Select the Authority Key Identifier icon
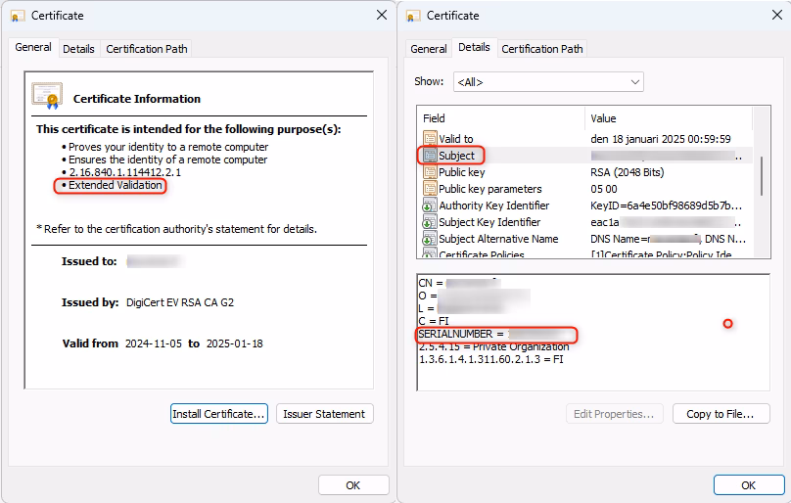Screen dimensions: 791x503 point(430,206)
